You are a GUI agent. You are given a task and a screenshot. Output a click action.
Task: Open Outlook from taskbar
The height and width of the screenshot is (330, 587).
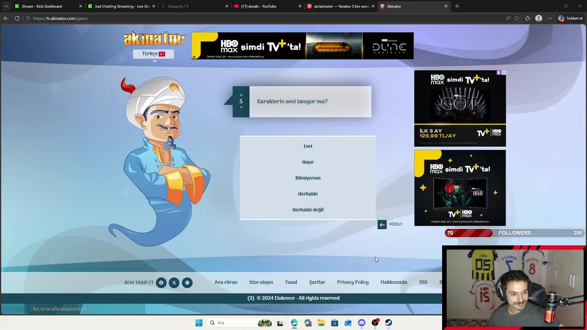click(x=348, y=323)
